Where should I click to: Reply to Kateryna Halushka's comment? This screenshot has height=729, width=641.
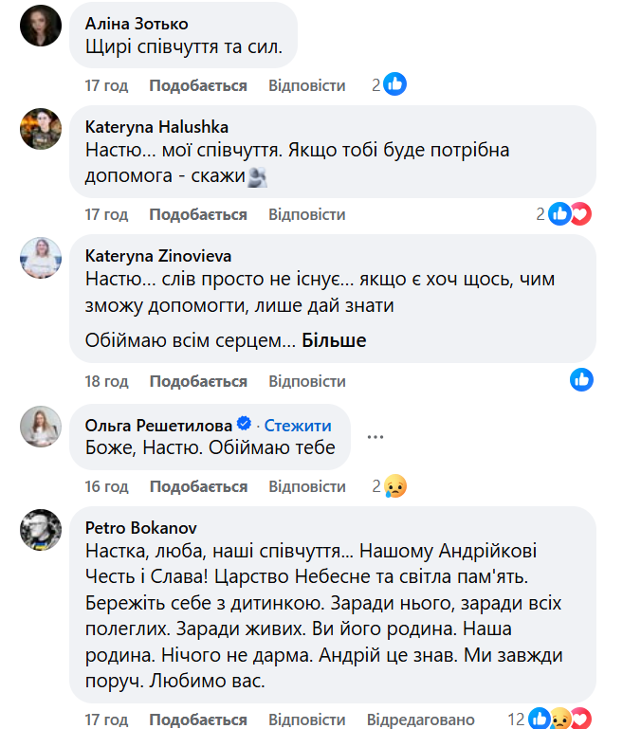pos(306,214)
